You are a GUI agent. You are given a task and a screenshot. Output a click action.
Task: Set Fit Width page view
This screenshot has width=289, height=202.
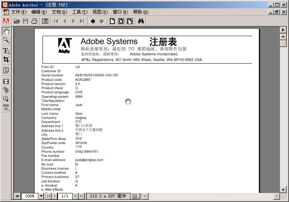(130, 21)
